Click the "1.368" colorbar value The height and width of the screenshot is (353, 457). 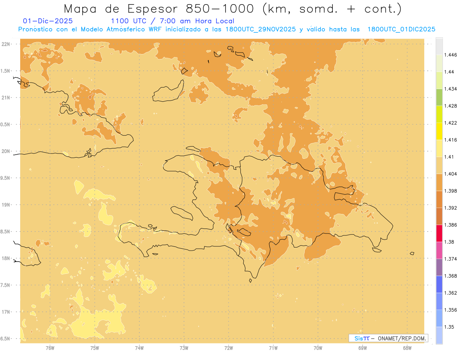pyautogui.click(x=451, y=276)
